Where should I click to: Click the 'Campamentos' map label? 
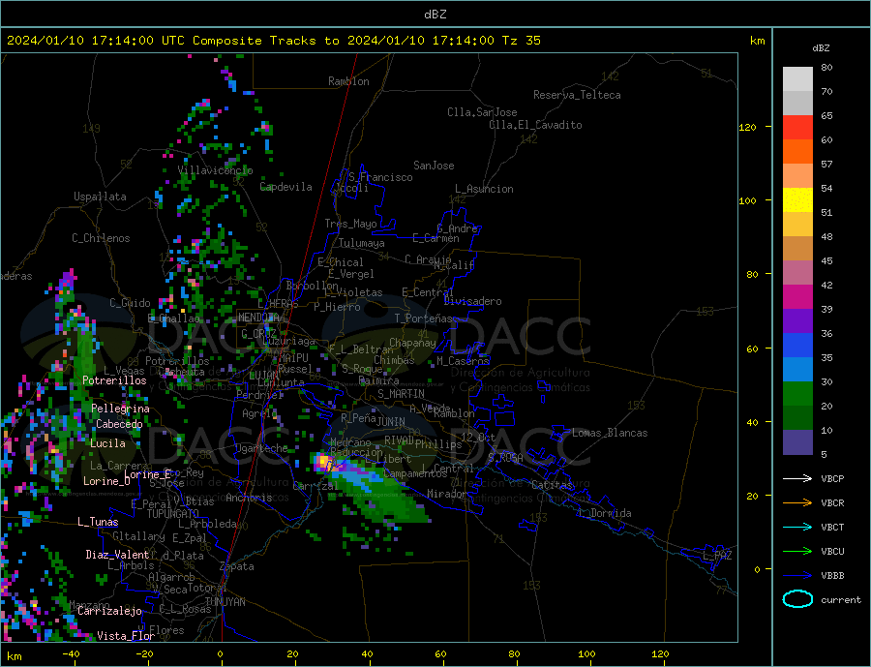(x=415, y=473)
